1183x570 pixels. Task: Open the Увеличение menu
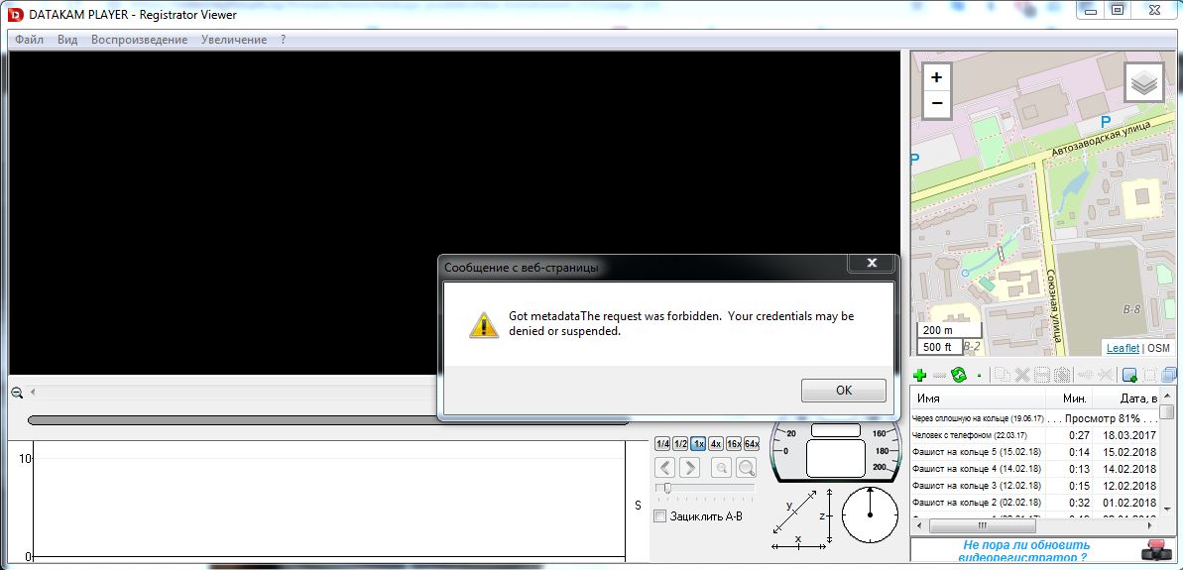click(233, 40)
